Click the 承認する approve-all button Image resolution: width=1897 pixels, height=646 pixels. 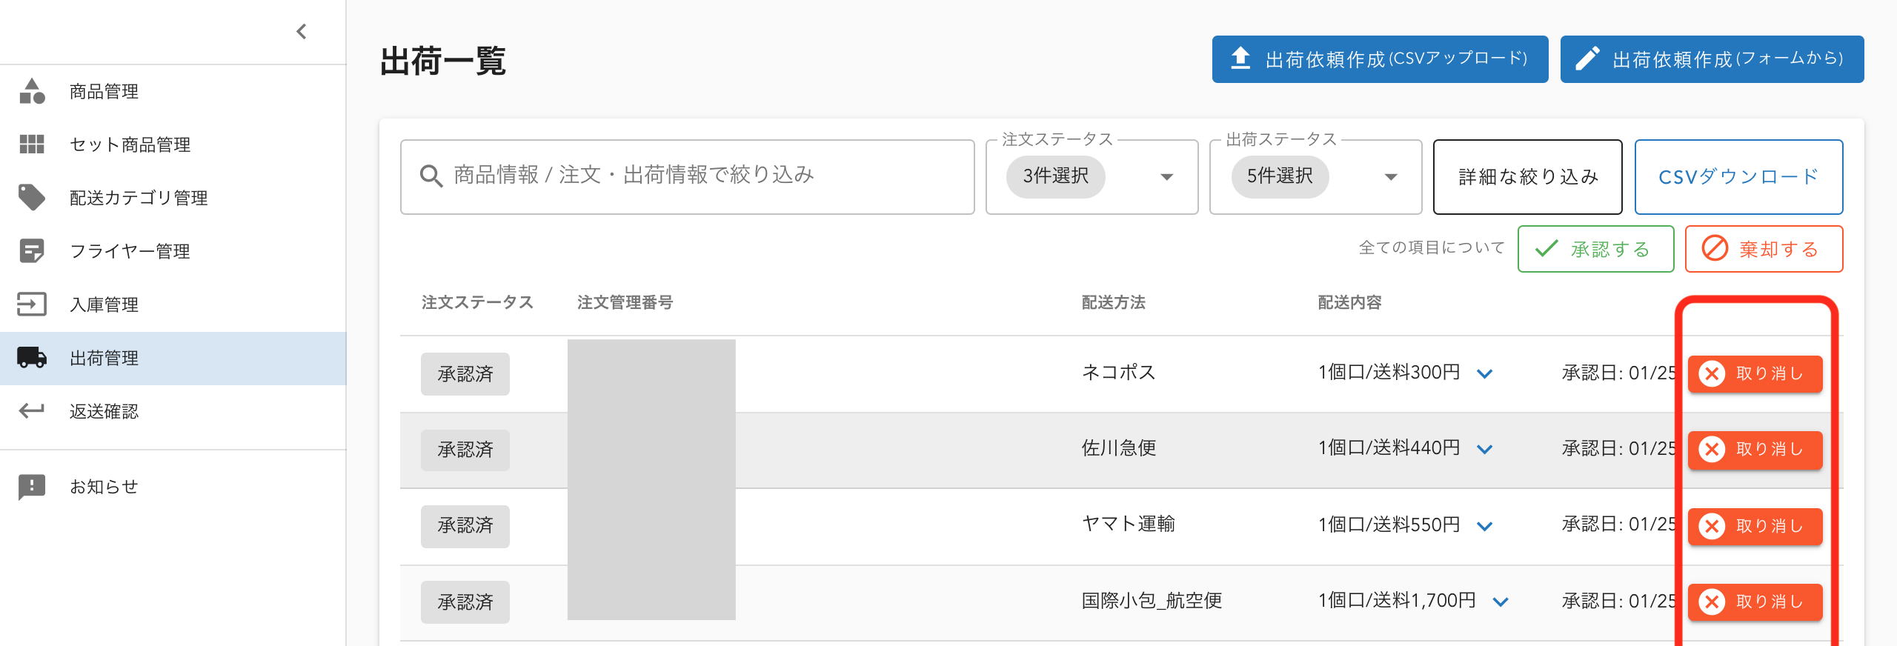pos(1595,250)
